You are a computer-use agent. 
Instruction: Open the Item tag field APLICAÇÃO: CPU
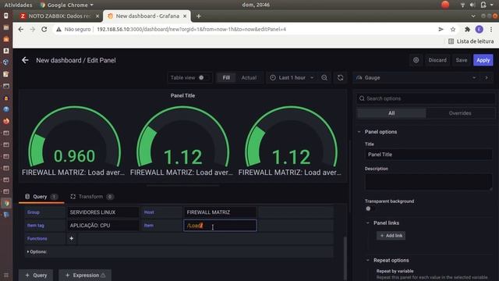pyautogui.click(x=103, y=226)
